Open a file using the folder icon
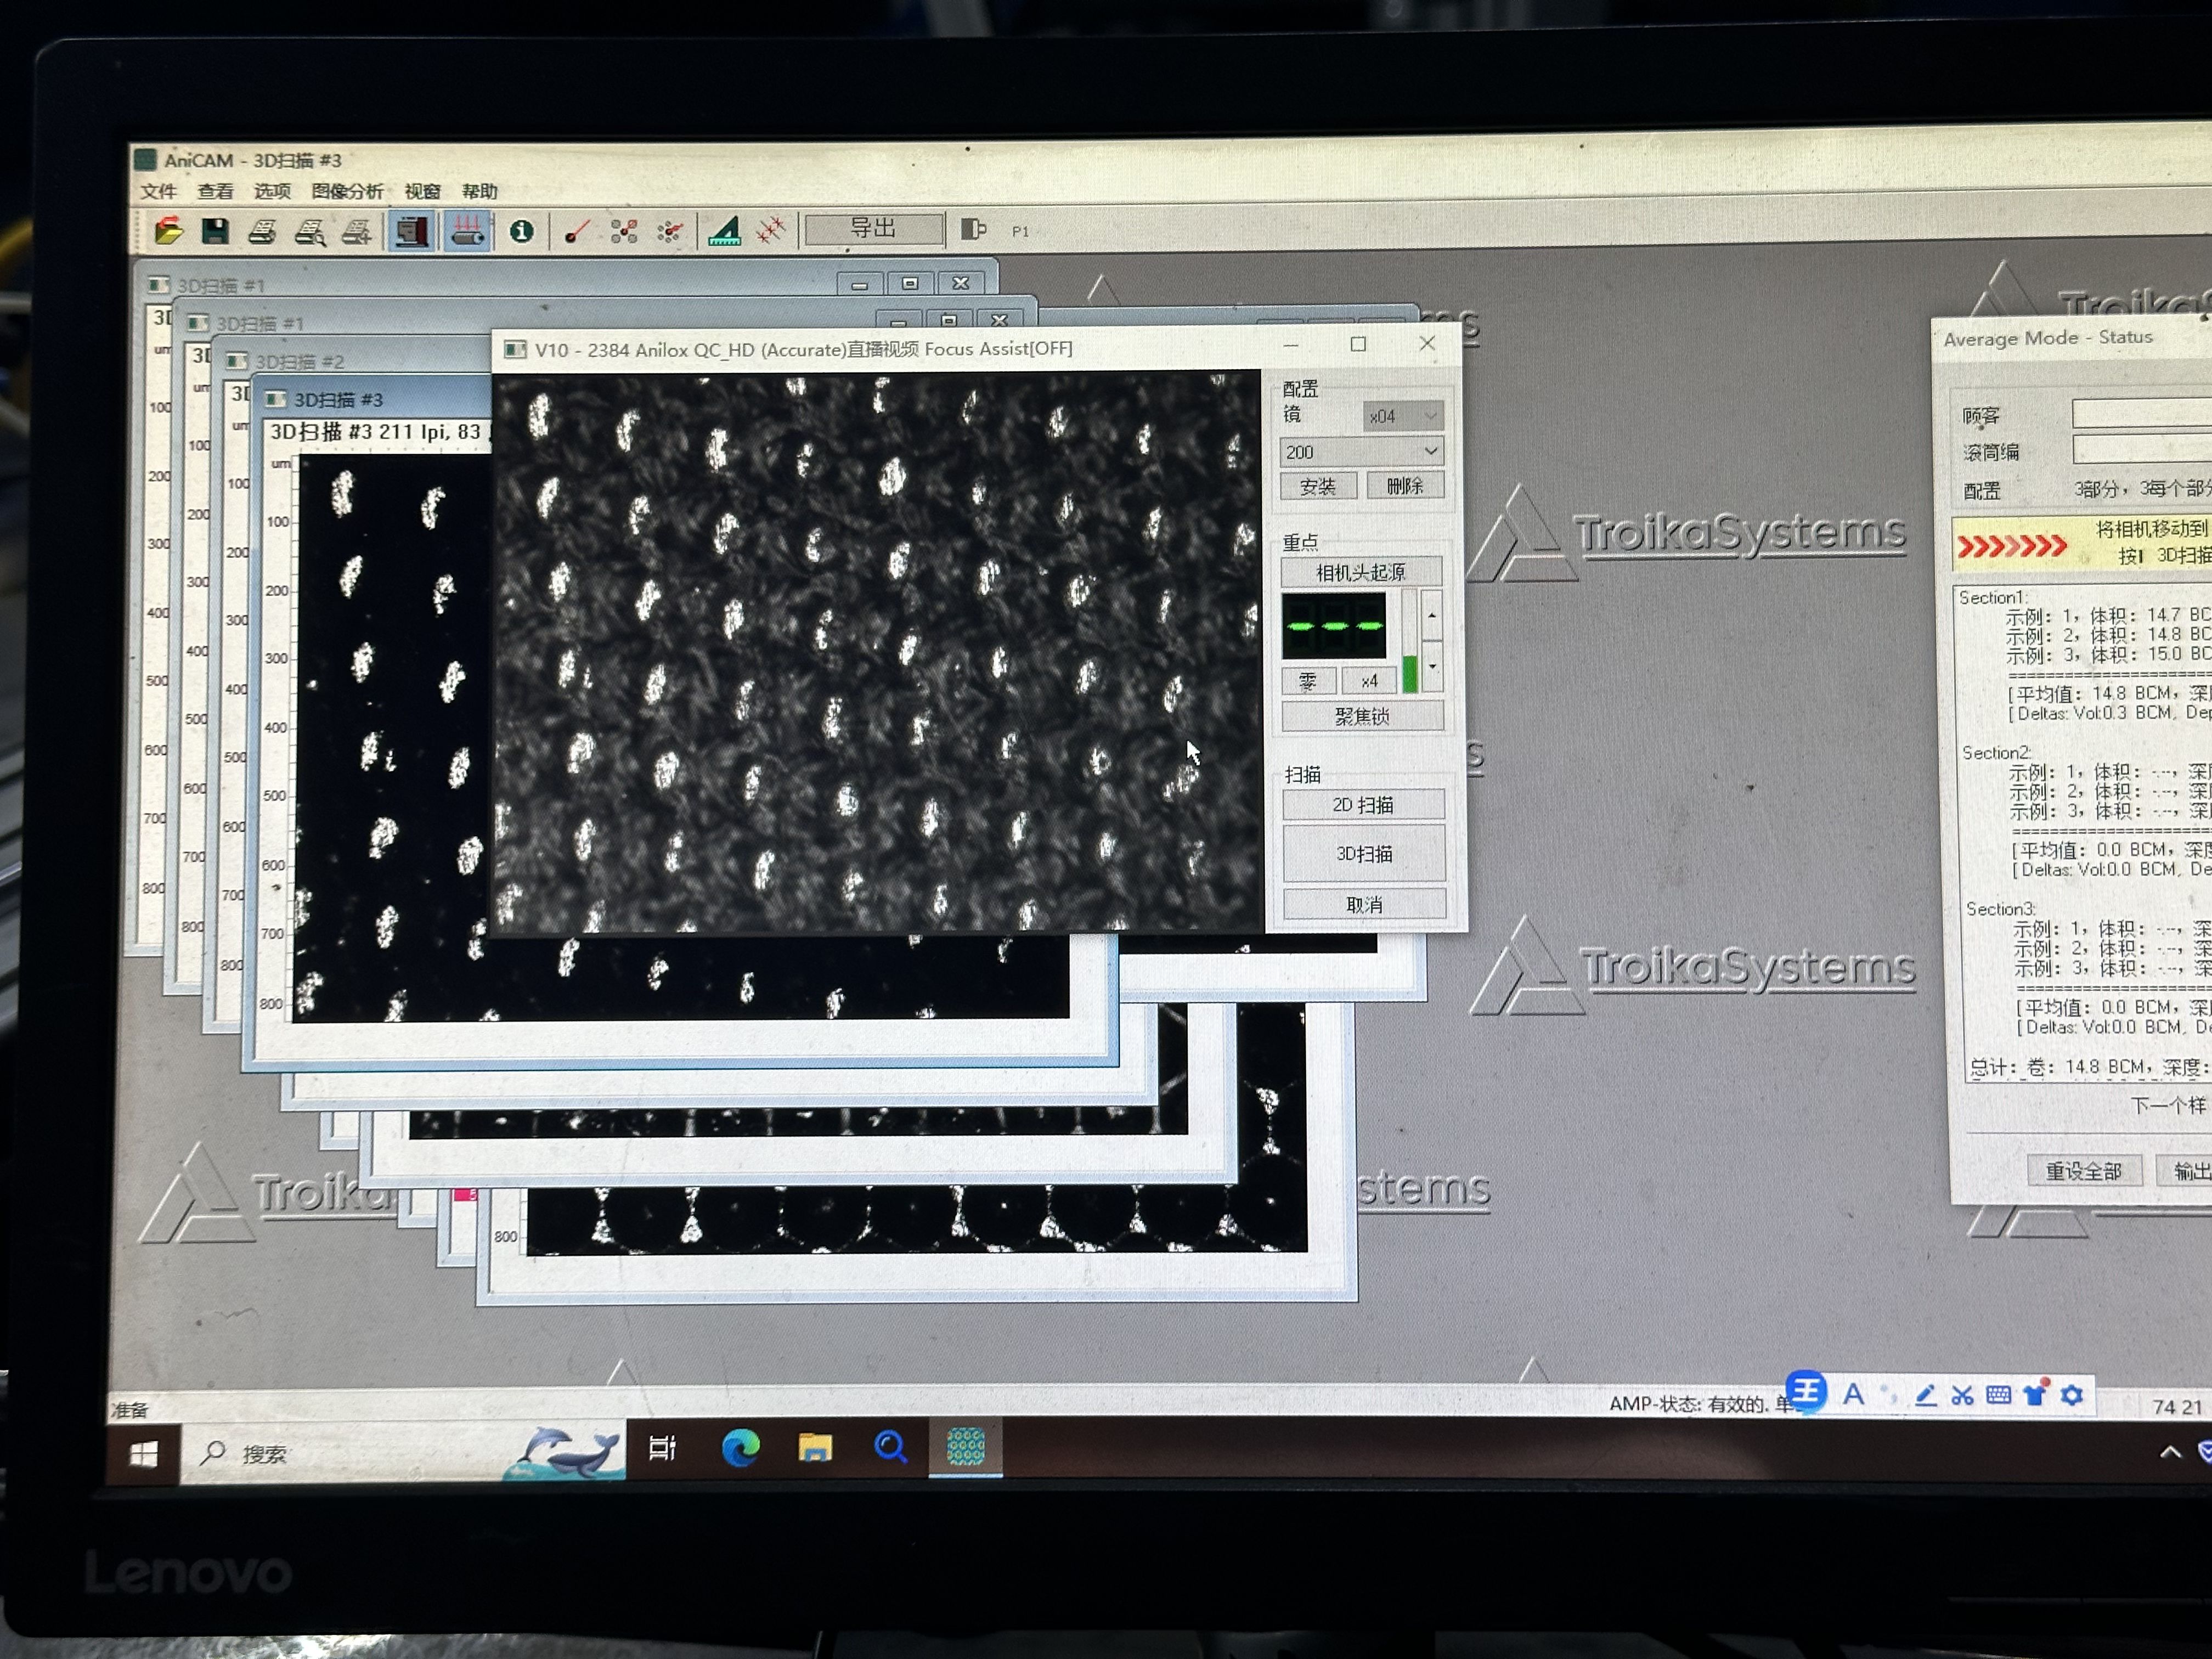 pyautogui.click(x=170, y=230)
